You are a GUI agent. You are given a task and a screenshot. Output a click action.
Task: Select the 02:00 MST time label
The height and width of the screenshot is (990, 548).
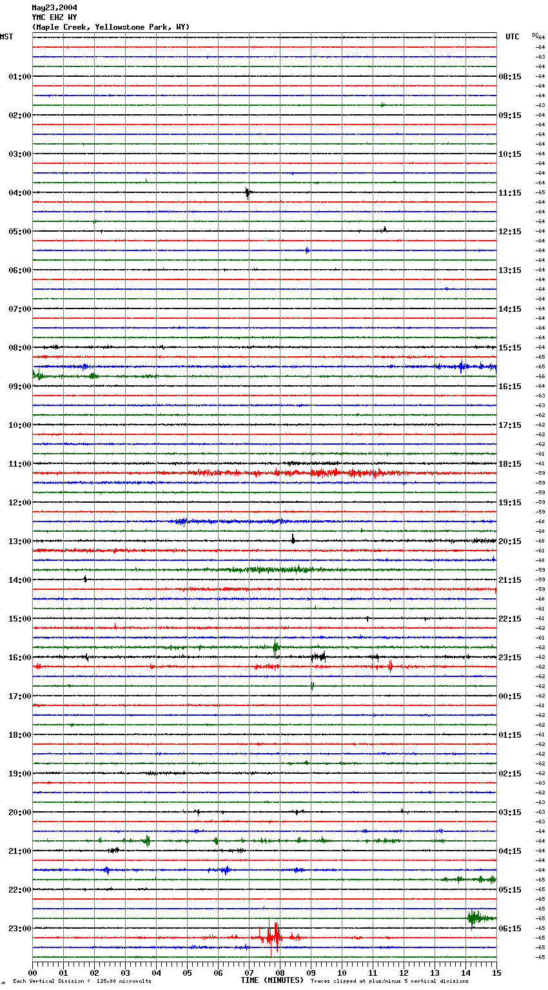(19, 116)
